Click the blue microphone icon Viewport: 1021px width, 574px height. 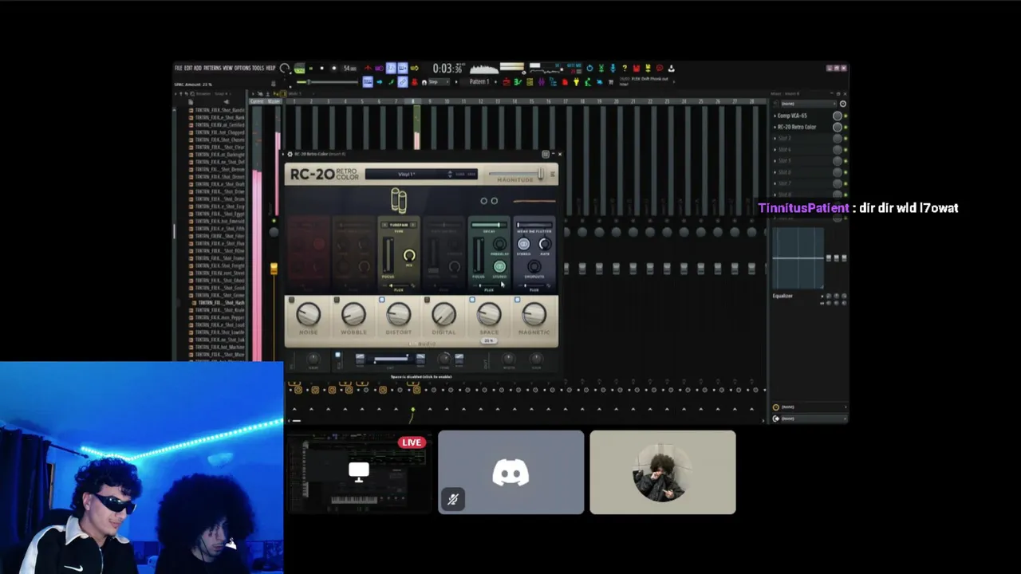[x=613, y=68]
